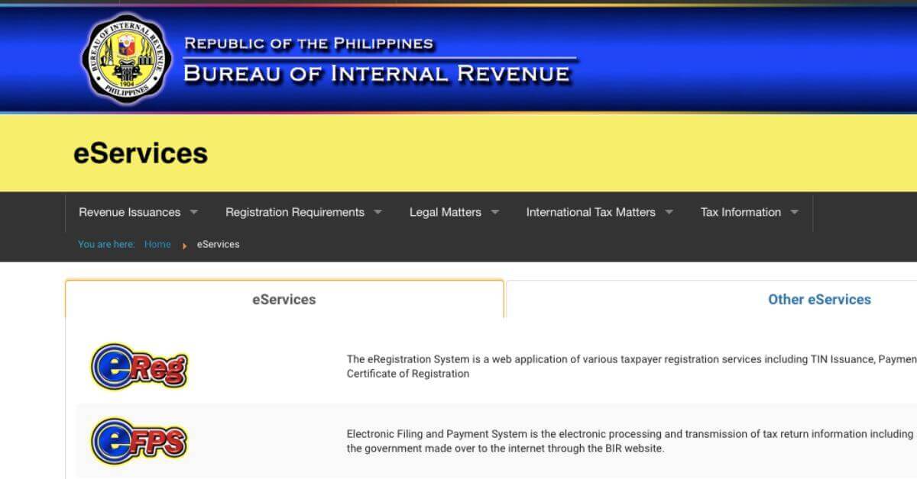This screenshot has height=479, width=917.
Task: Open the Revenue Issuances menu
Action: pyautogui.click(x=129, y=212)
